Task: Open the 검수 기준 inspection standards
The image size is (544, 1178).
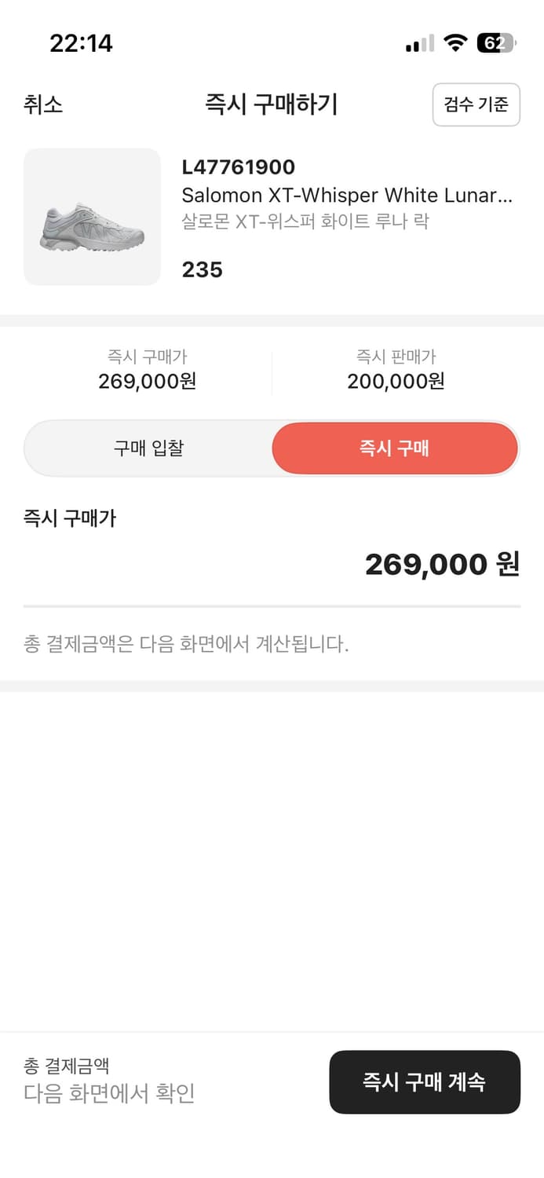Action: tap(476, 104)
